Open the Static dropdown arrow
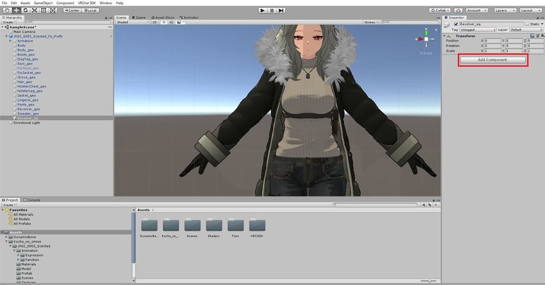This screenshot has height=285, width=545. (542, 24)
